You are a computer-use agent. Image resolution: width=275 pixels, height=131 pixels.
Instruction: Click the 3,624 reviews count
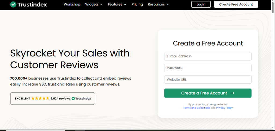click(60, 99)
